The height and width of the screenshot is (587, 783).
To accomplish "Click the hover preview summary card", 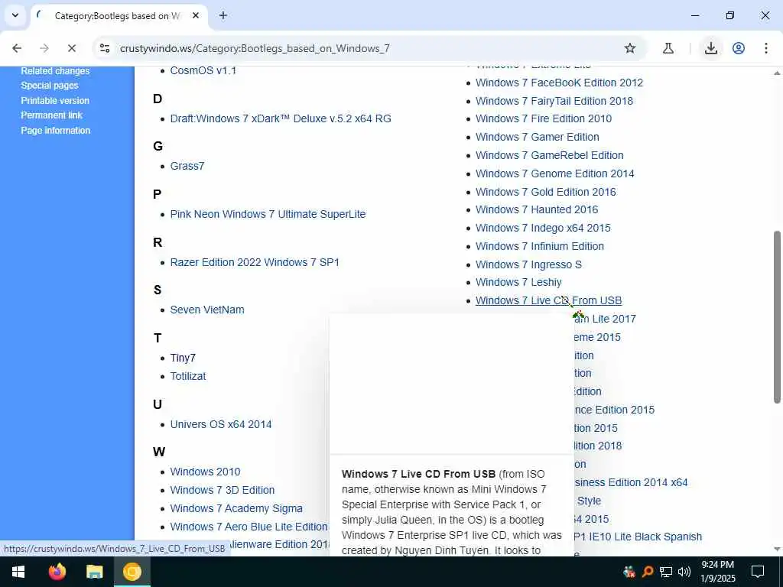I will click(x=451, y=434).
